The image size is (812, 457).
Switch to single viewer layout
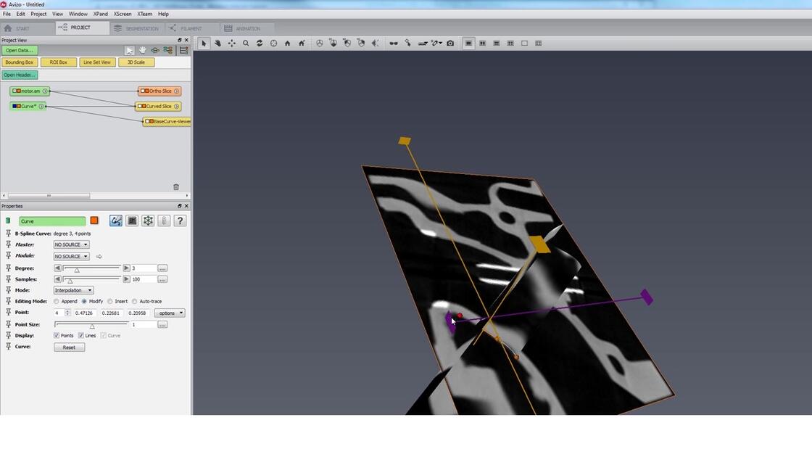(x=468, y=44)
